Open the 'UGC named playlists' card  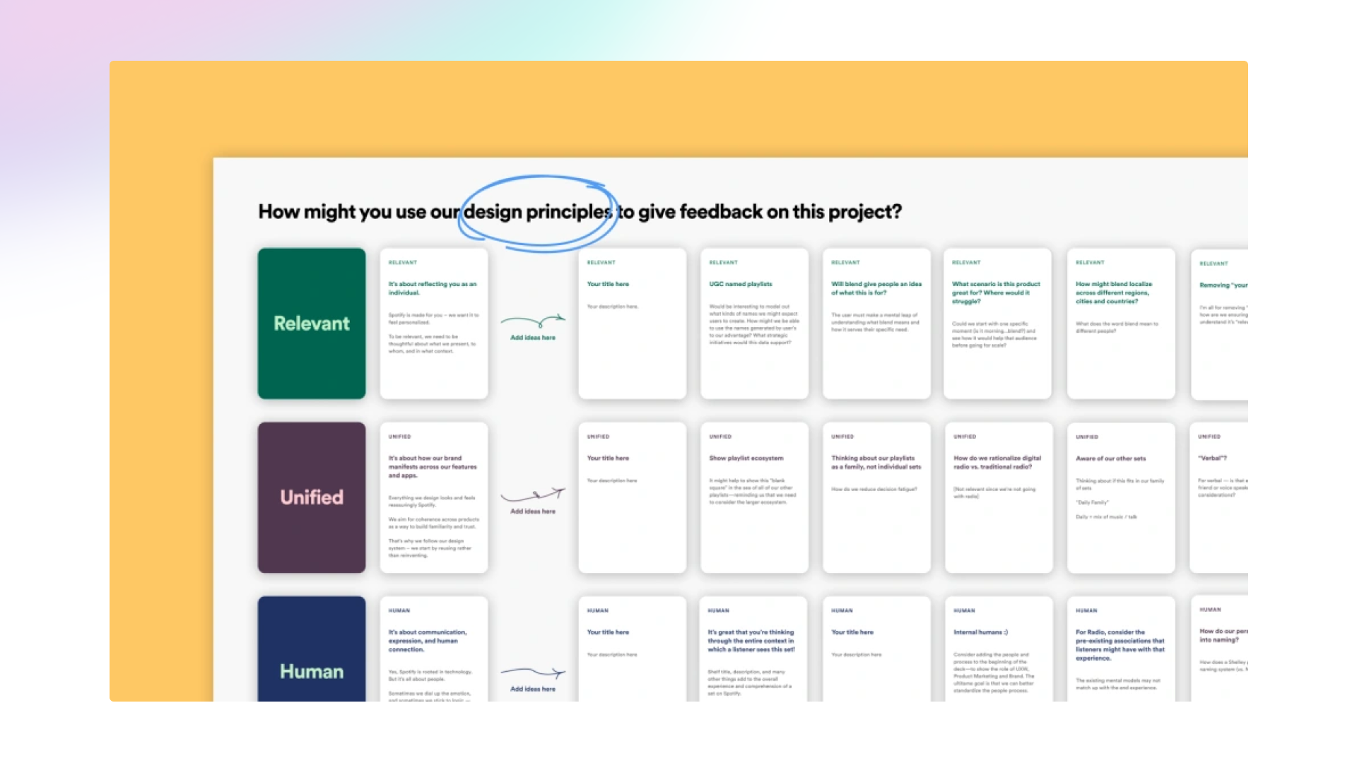pos(754,324)
